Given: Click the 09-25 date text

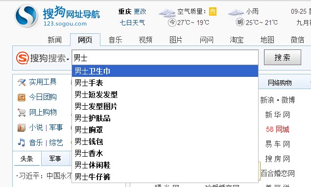Looking at the screenshot, I should (299, 11).
